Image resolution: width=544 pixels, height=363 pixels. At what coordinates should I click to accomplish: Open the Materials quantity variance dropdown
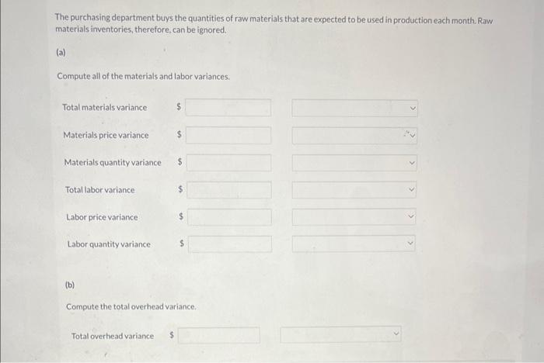[x=354, y=163]
